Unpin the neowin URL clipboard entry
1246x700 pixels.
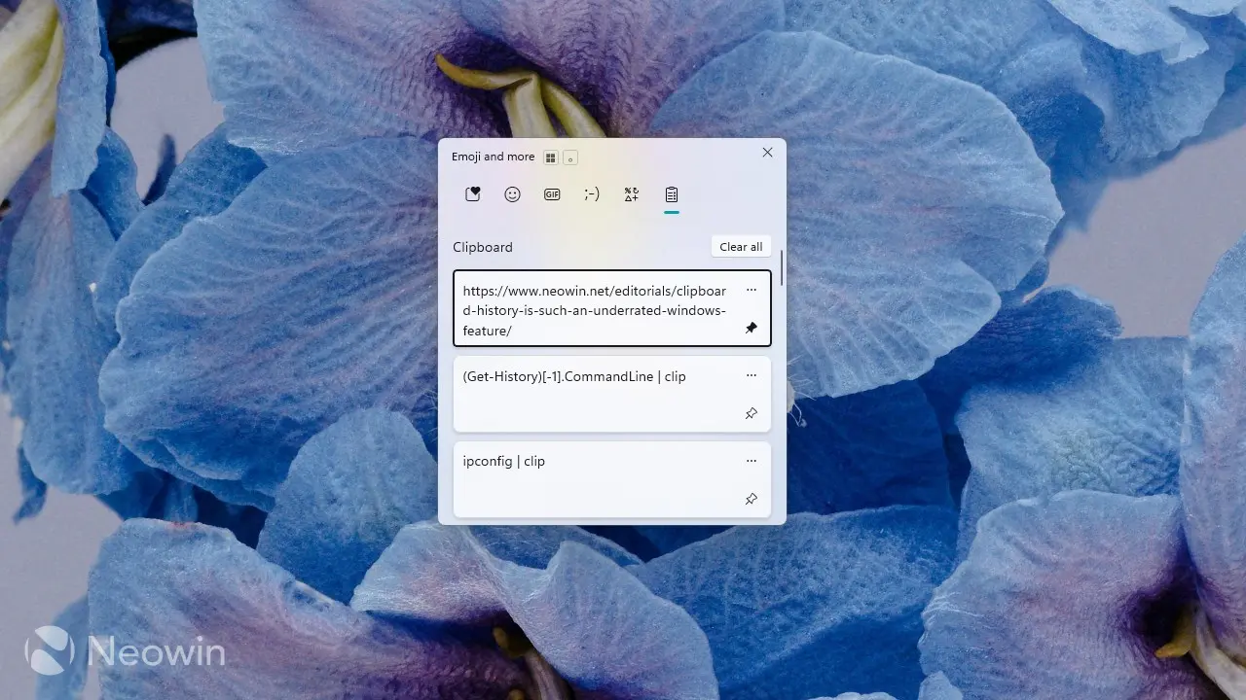(751, 329)
